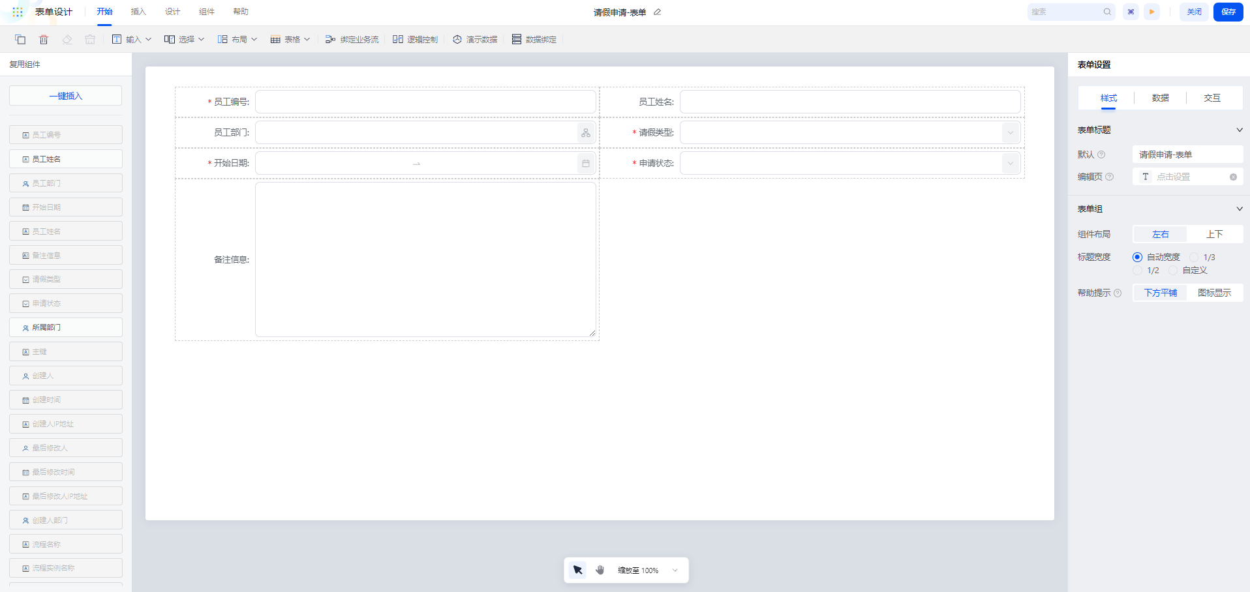Click the help icon next to 帮助提示
This screenshot has width=1250, height=592.
1118,293
